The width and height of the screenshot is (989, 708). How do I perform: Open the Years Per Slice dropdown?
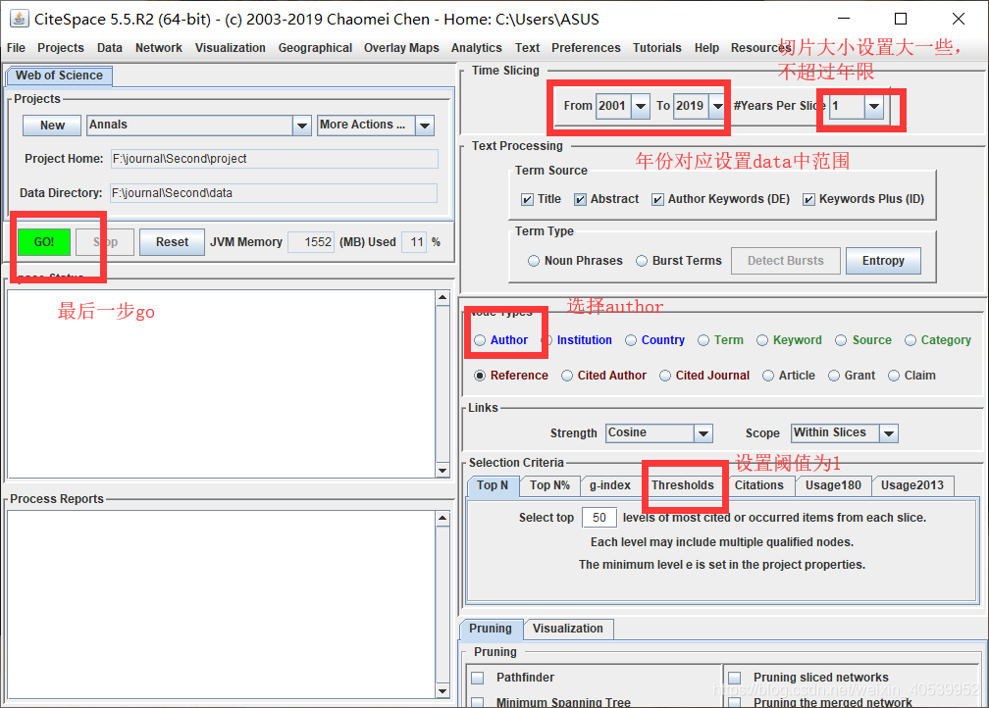coord(873,106)
